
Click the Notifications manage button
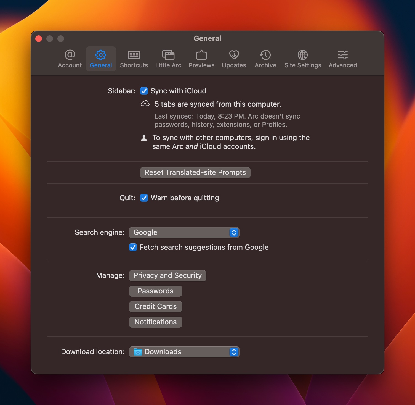(x=155, y=322)
